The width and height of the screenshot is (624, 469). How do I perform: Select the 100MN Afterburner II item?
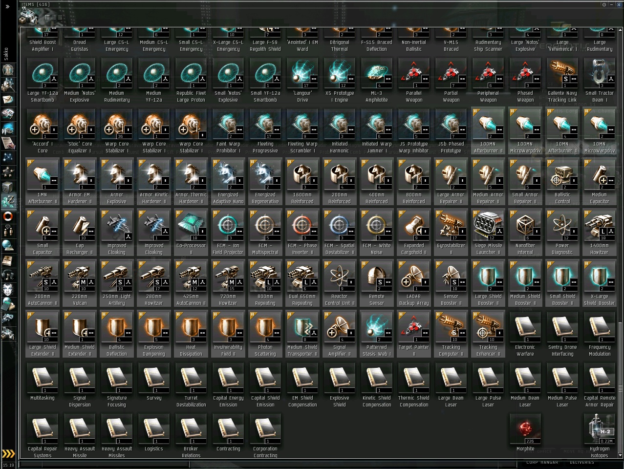tap(488, 131)
